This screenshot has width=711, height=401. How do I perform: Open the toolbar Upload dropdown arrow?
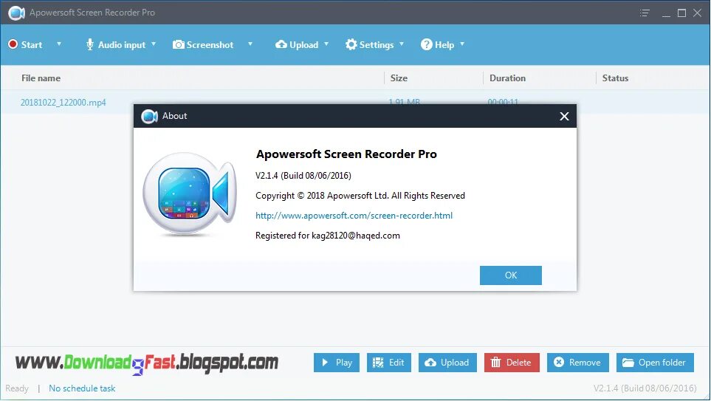326,44
